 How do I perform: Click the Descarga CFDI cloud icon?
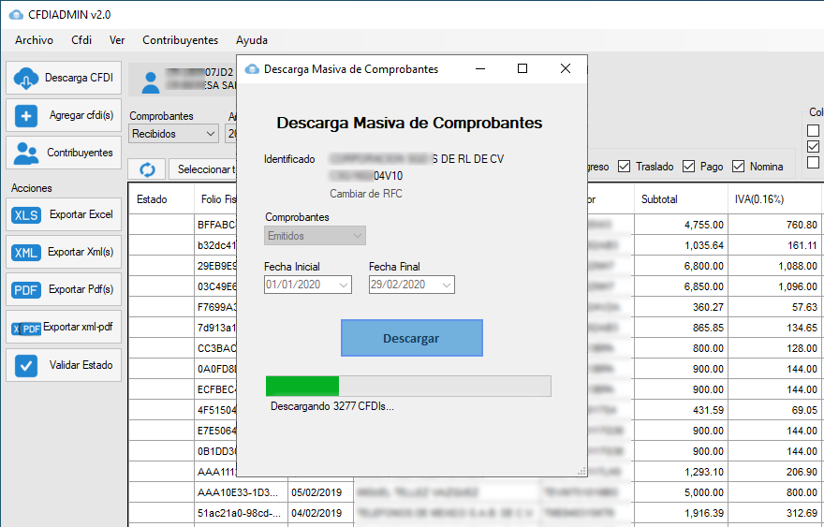25,78
